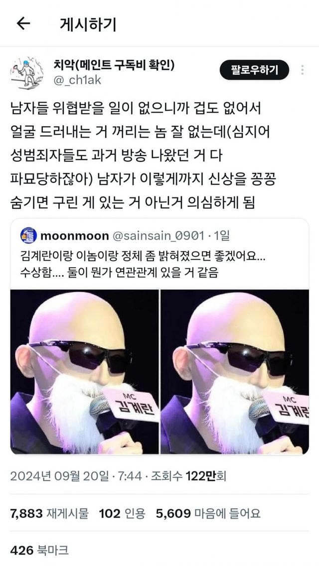319x566 pixels.
Task: Click the 게시하기 header title
Action: point(88,24)
